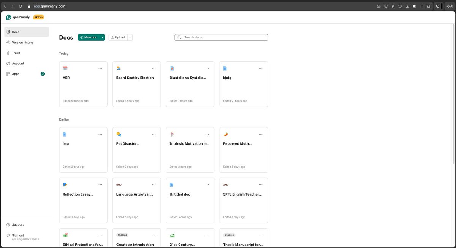Click the Grammarly logo icon

pyautogui.click(x=9, y=17)
